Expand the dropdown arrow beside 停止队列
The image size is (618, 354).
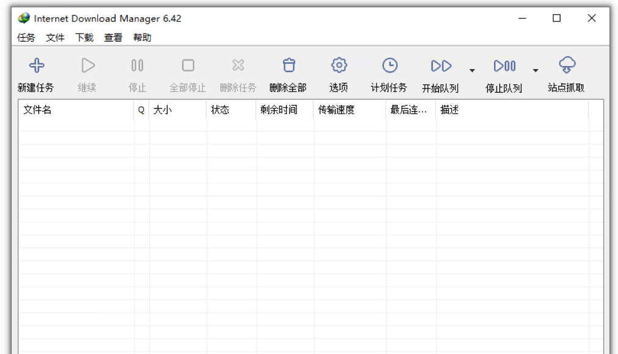(535, 70)
